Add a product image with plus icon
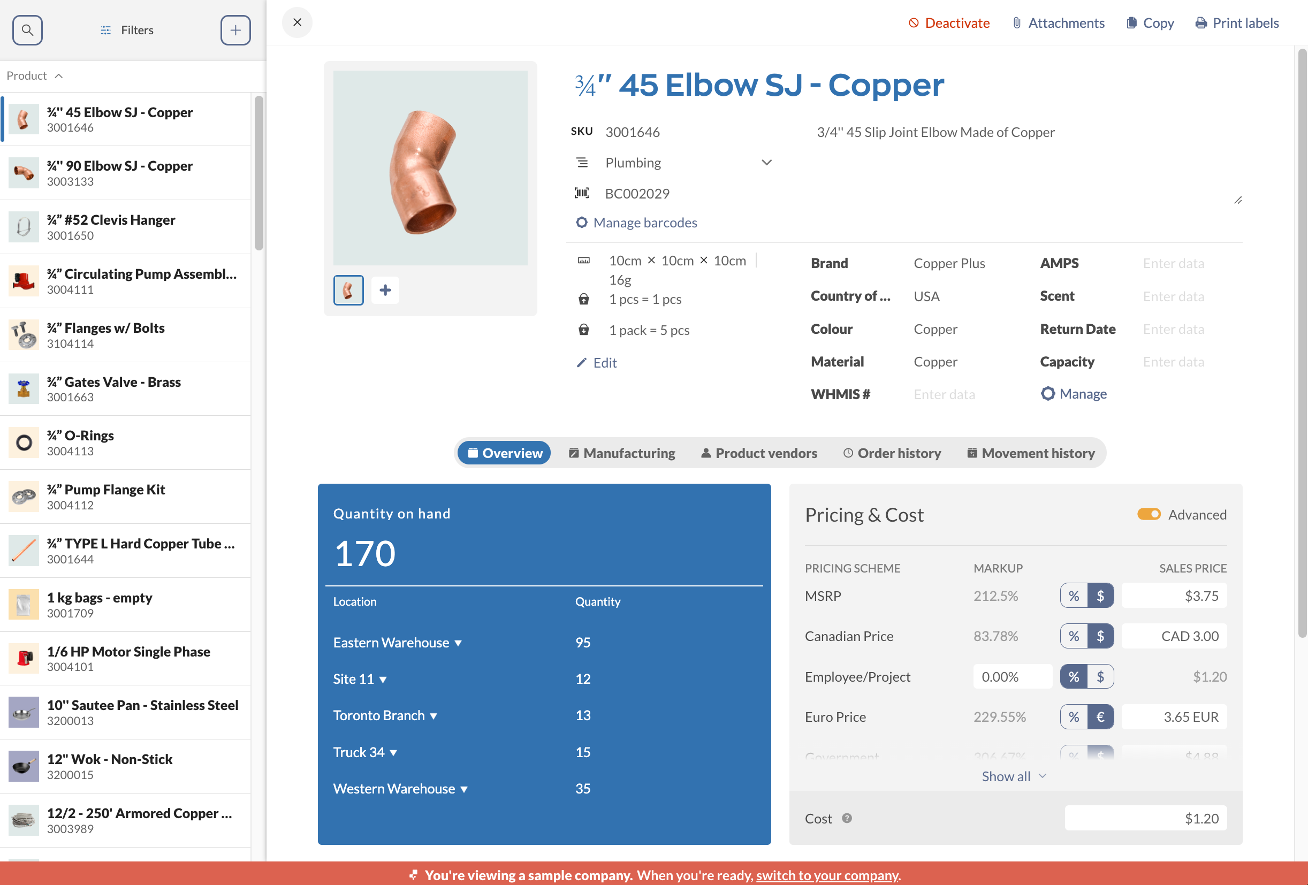This screenshot has height=885, width=1308. click(x=385, y=291)
